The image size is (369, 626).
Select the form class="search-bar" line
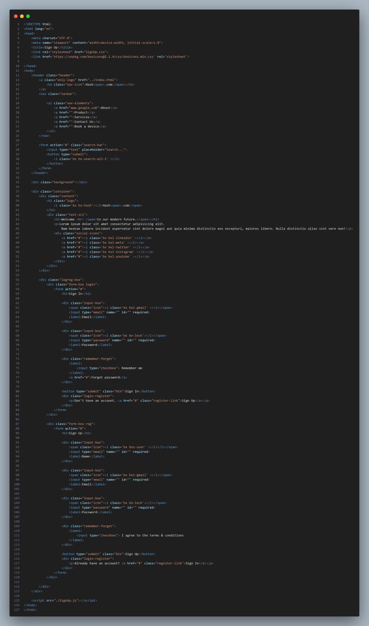pos(72,145)
